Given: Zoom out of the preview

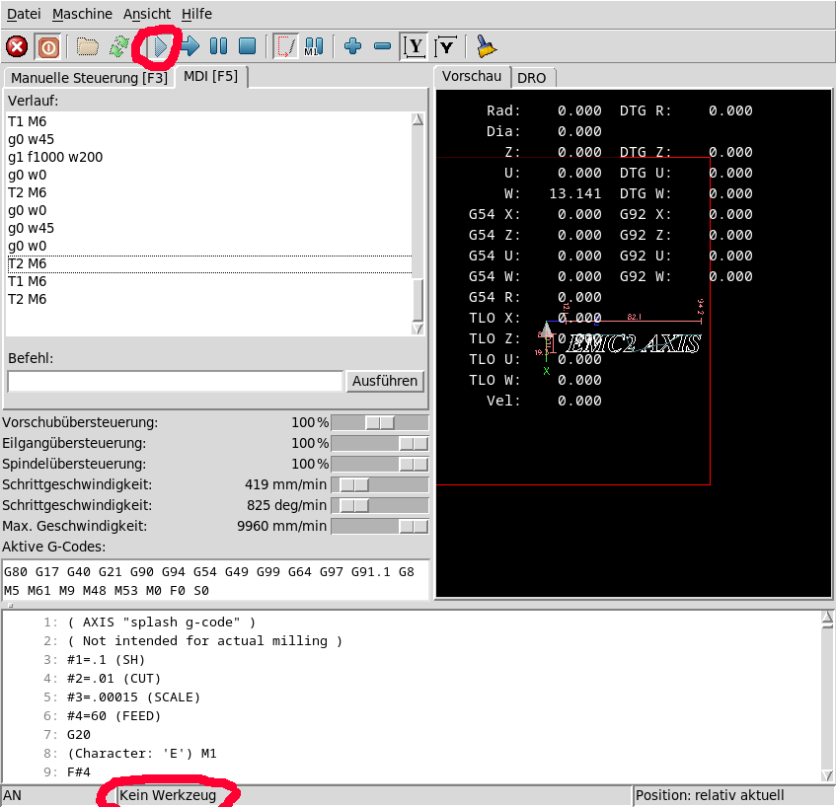Looking at the screenshot, I should click(x=383, y=46).
